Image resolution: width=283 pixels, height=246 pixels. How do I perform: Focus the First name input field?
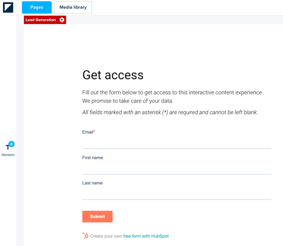click(176, 168)
